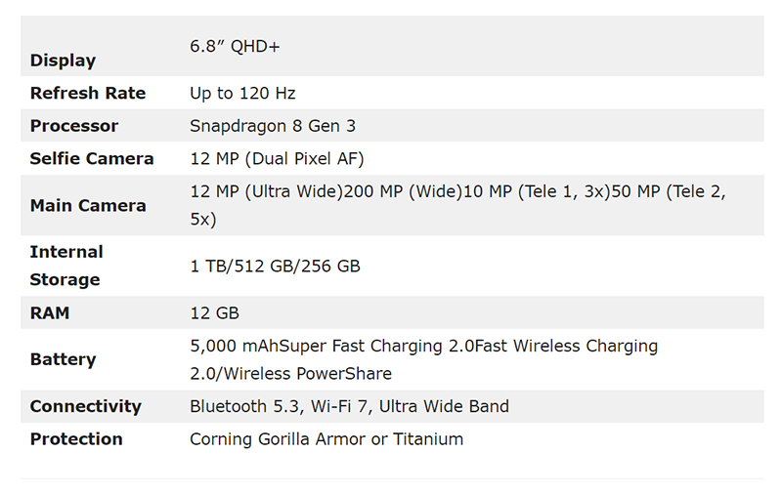The height and width of the screenshot is (494, 782).
Task: Click the Connectivity row label
Action: [x=85, y=406]
